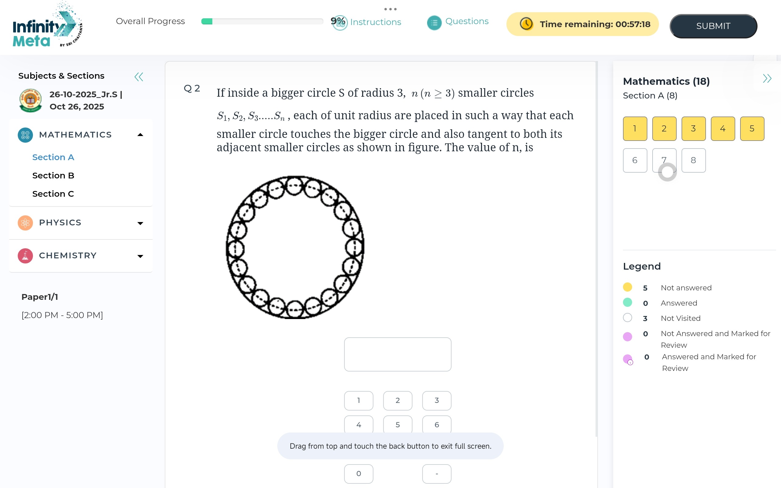Click the Physics atom icon

point(25,223)
